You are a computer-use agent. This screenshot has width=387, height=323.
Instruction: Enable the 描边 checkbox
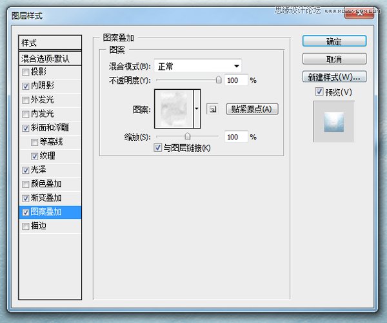[26, 226]
